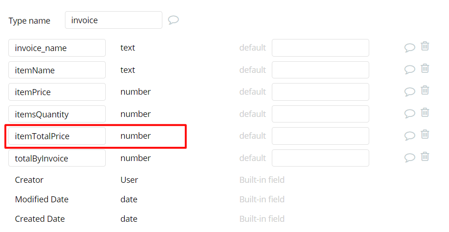
Task: Delete the itemName field with trash icon
Action: point(425,69)
